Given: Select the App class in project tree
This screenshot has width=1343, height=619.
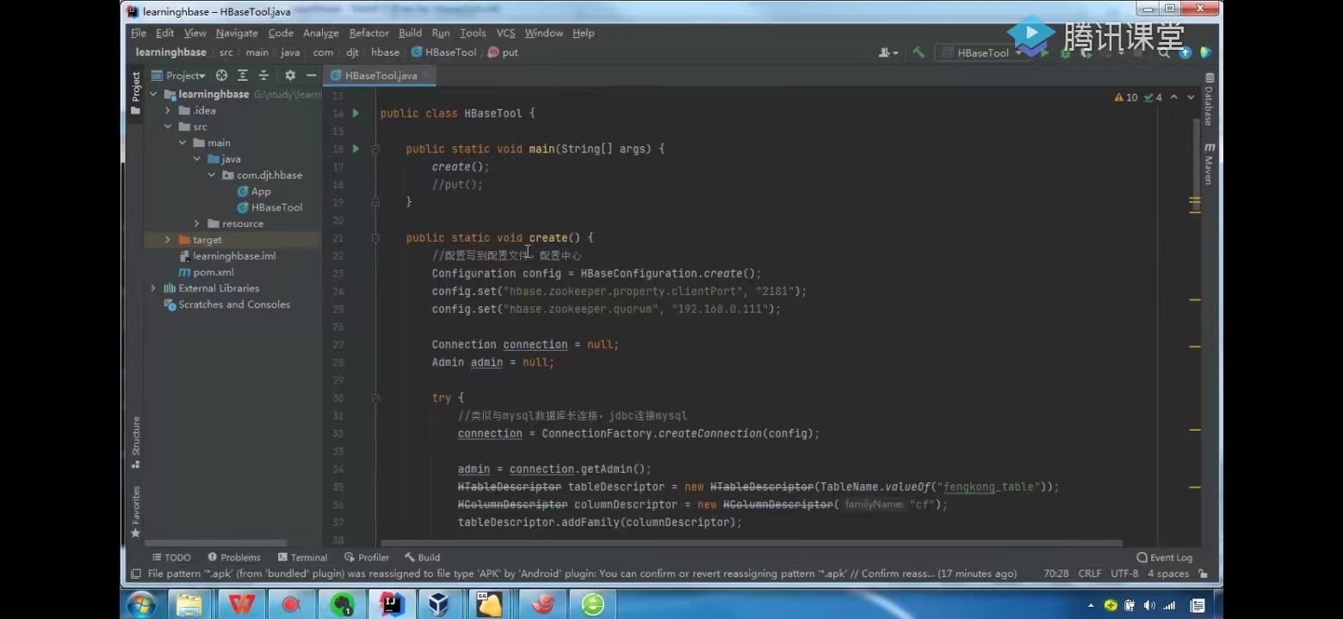Looking at the screenshot, I should click(254, 192).
